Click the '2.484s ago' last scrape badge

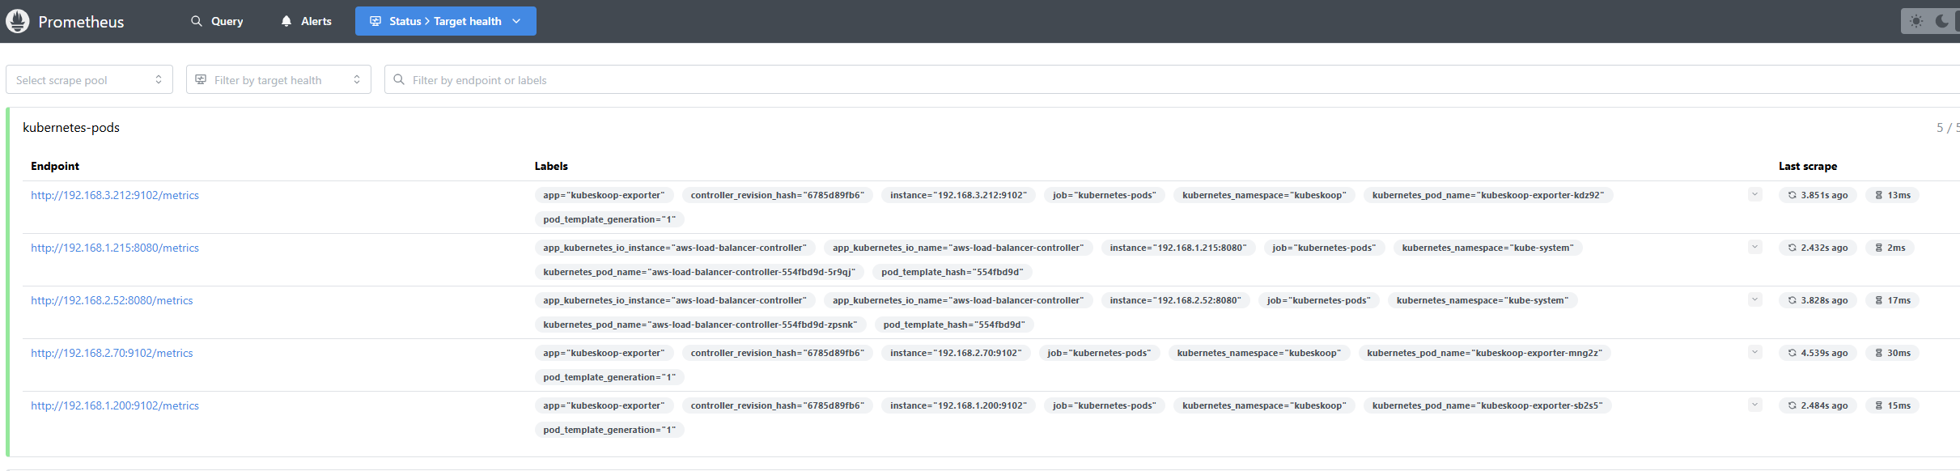click(x=1818, y=405)
